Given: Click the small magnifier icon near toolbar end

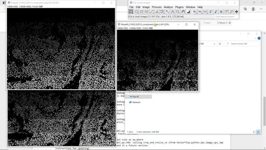Looking at the screenshot, I should click(x=231, y=12).
